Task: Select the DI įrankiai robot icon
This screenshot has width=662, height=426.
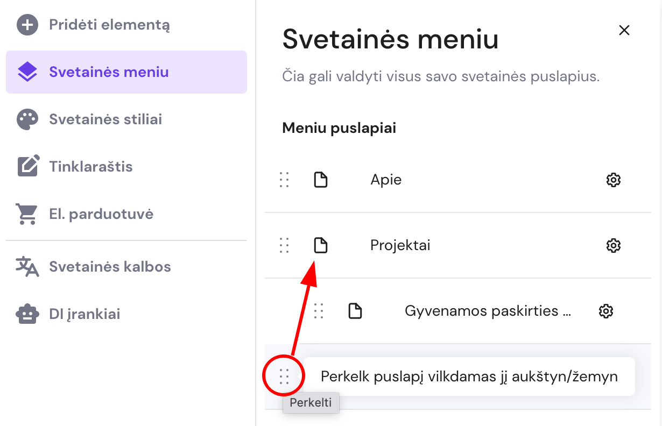Action: (x=28, y=314)
